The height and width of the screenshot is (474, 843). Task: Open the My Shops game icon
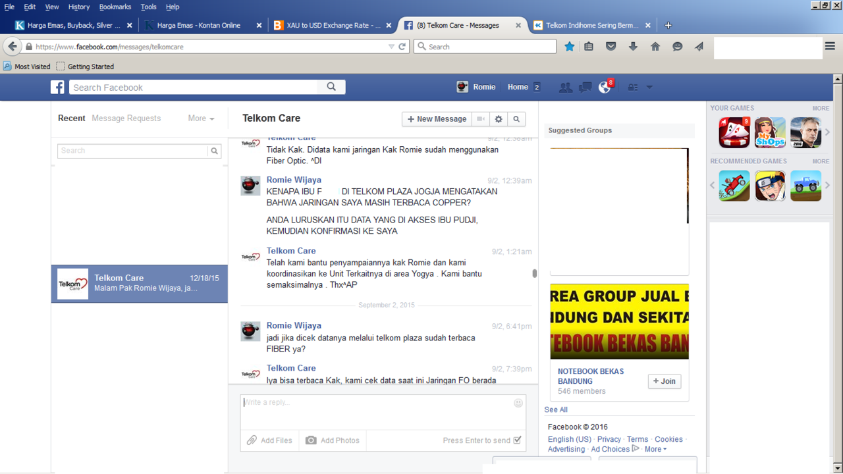tap(770, 132)
